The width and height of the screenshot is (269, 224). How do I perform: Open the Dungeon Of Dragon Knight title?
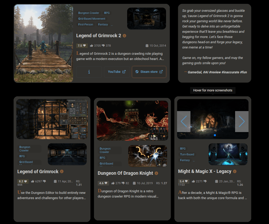(125, 173)
